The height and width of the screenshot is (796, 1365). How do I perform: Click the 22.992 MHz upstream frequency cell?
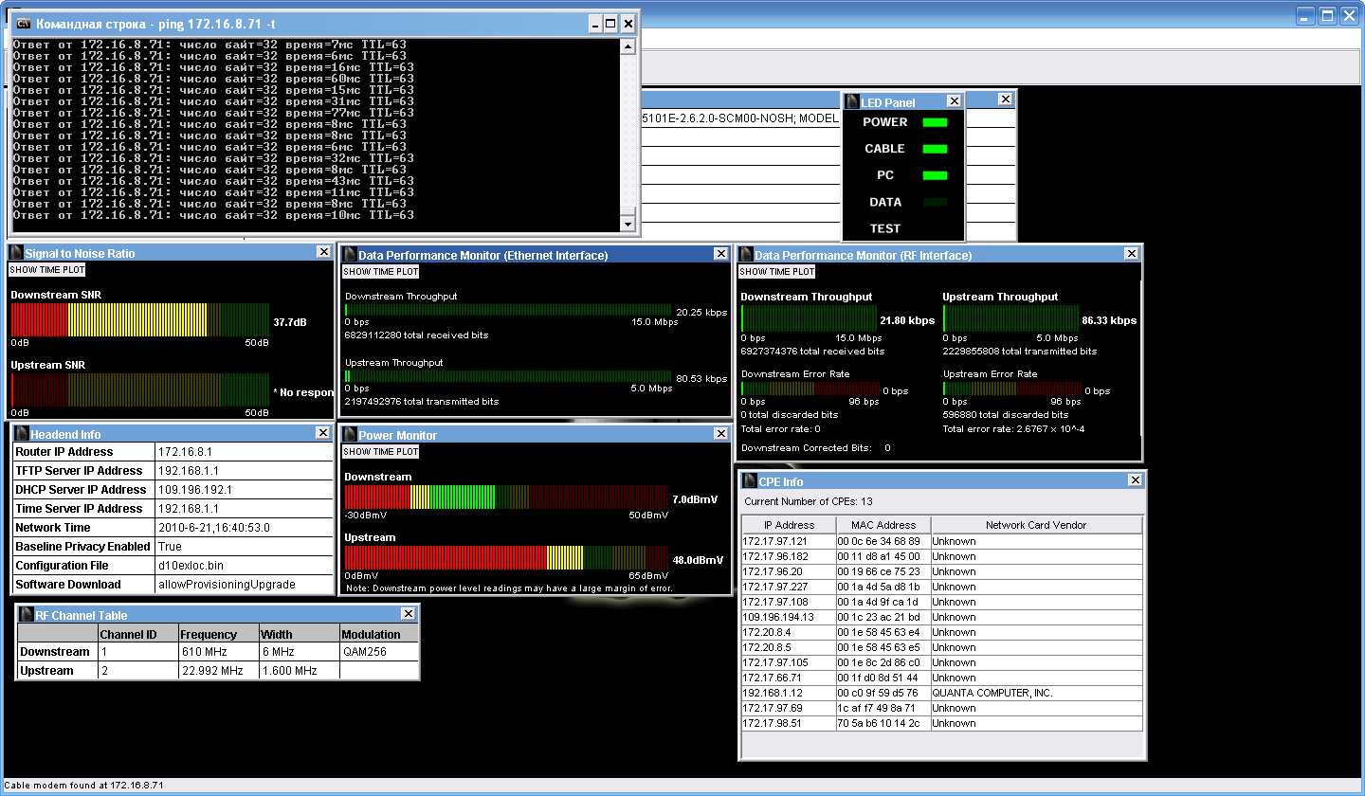(218, 671)
